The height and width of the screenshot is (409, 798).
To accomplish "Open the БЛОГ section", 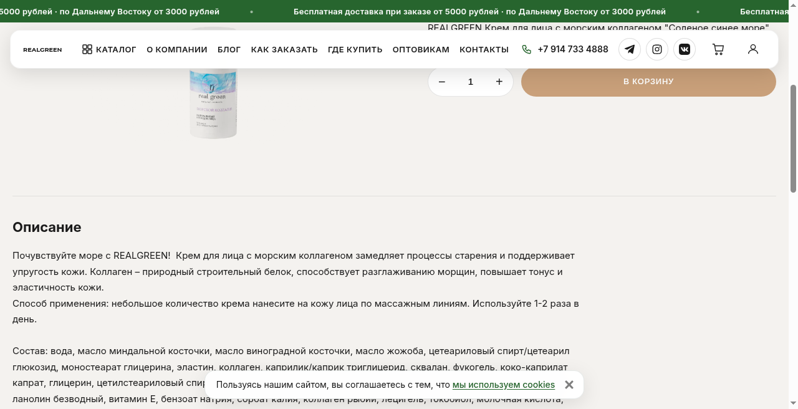I will (229, 49).
